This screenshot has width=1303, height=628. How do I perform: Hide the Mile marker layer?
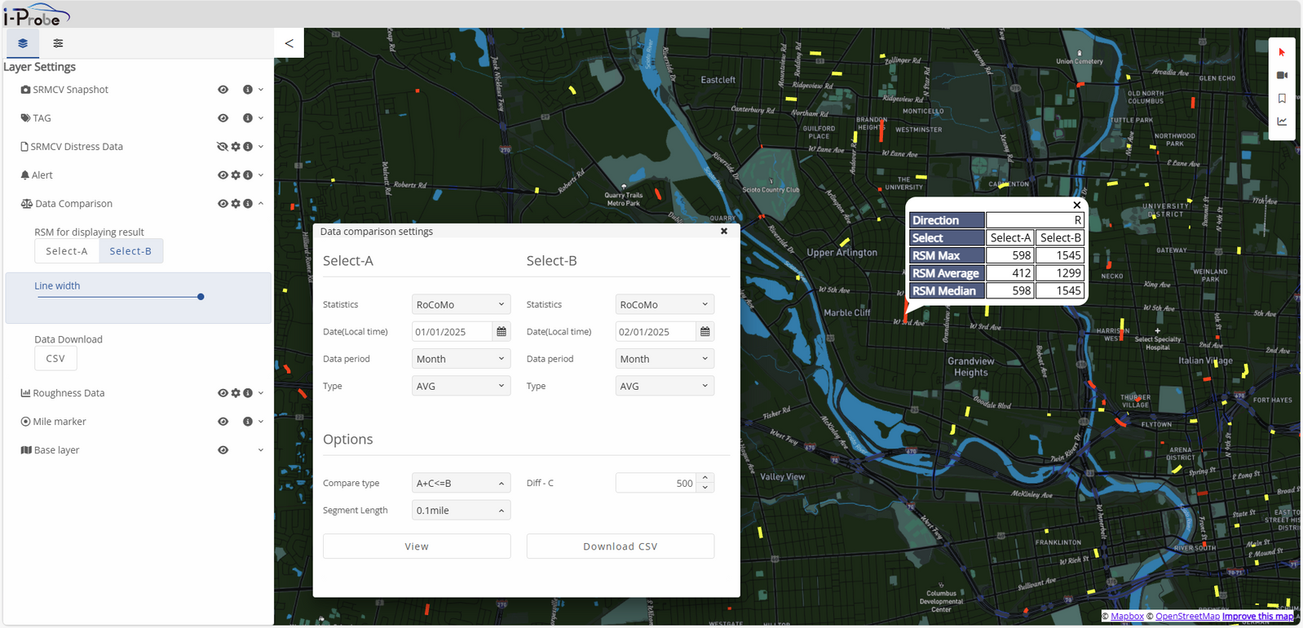[x=223, y=422]
